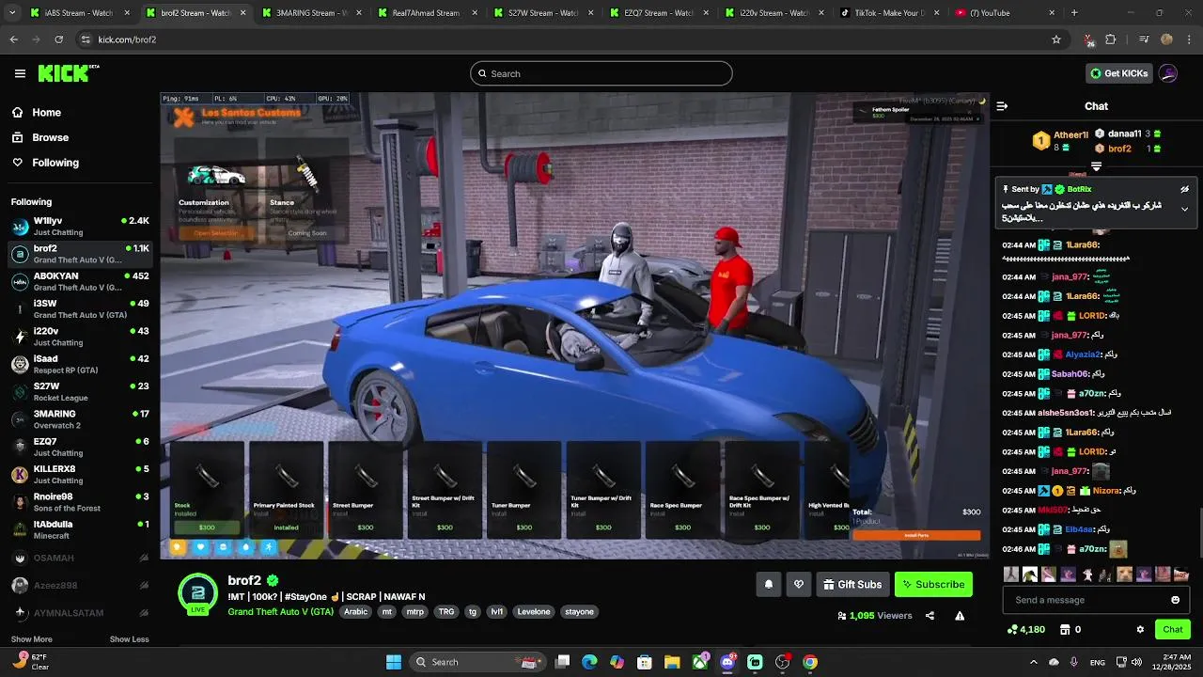Screen dimensions: 1203x677
Task: Switch to the 3MARING Stream browser tab
Action: [309, 13]
